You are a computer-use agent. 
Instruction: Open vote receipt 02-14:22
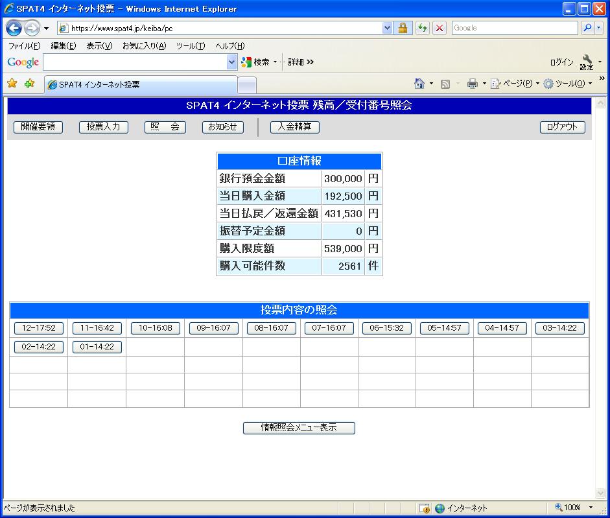coord(39,347)
